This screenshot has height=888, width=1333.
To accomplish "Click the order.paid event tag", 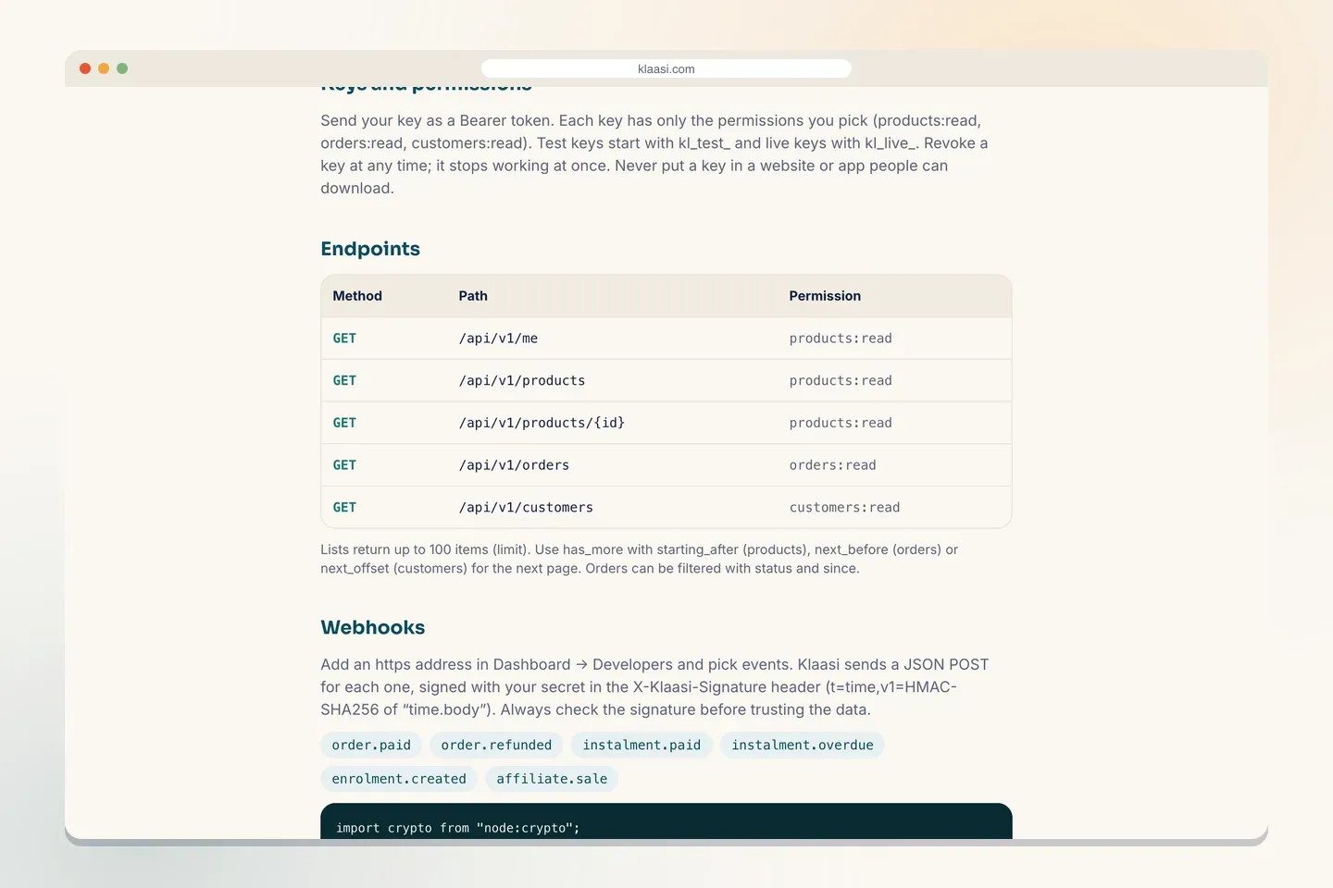I will pos(371,746).
